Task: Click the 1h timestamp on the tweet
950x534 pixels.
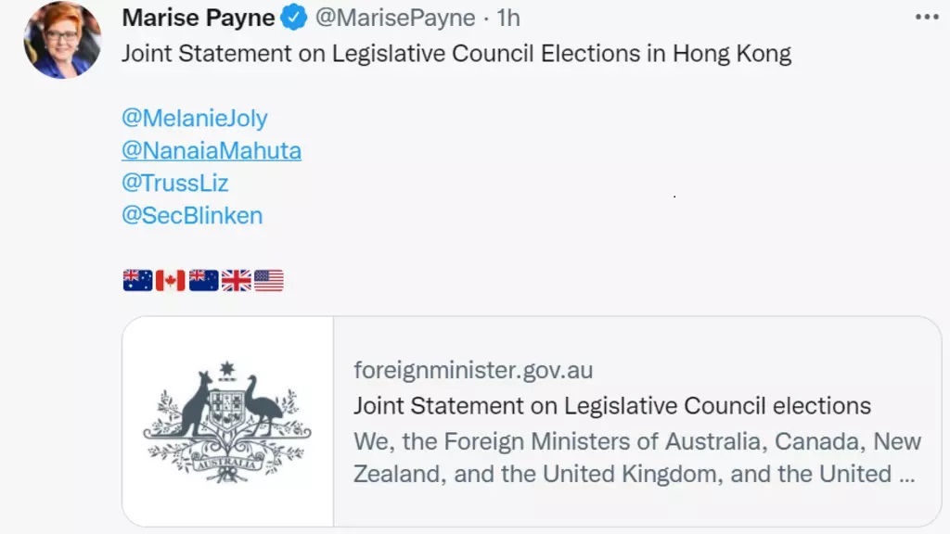Action: point(508,18)
